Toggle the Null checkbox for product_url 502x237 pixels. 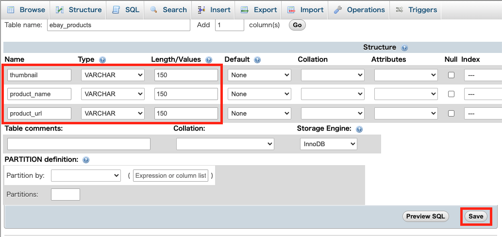451,113
